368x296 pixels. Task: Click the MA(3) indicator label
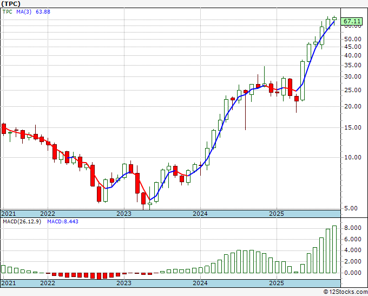pyautogui.click(x=24, y=12)
